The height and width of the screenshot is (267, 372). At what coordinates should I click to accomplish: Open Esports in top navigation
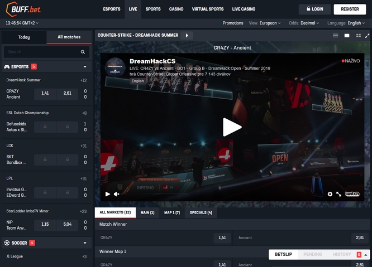point(112,9)
